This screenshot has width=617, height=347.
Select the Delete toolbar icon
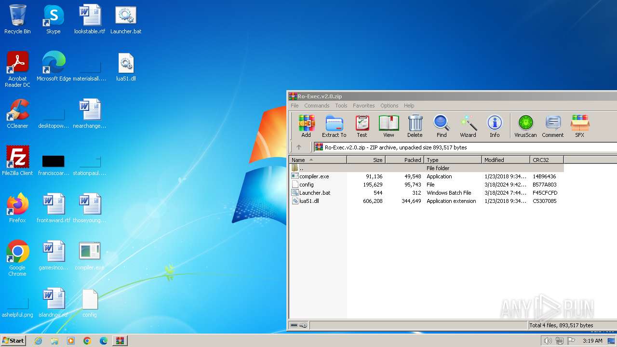[x=415, y=126]
